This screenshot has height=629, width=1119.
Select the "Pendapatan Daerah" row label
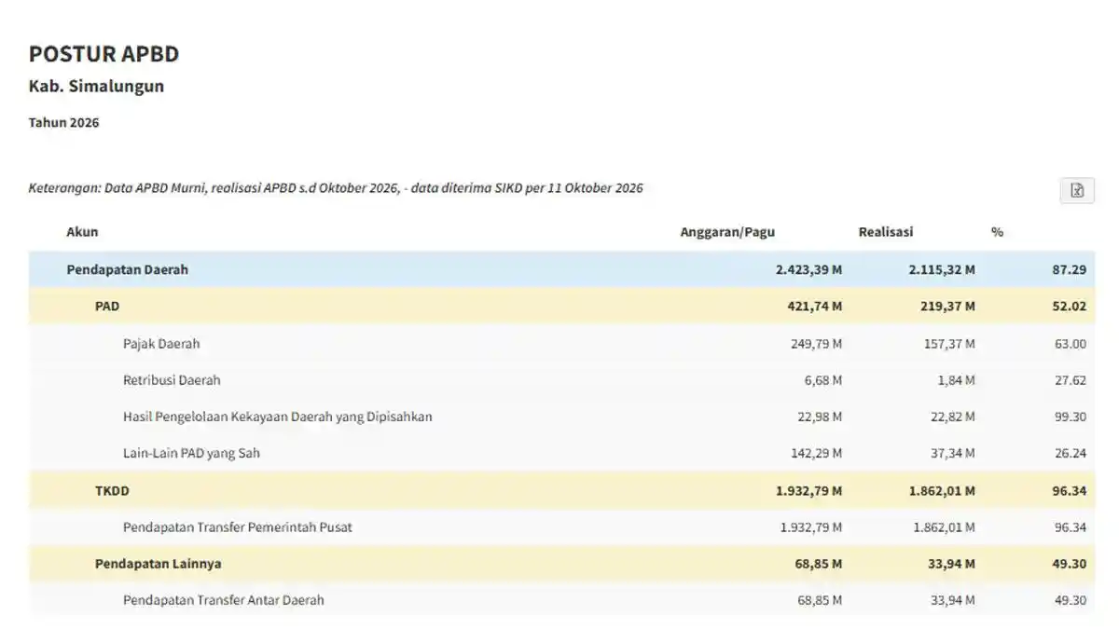coord(128,269)
